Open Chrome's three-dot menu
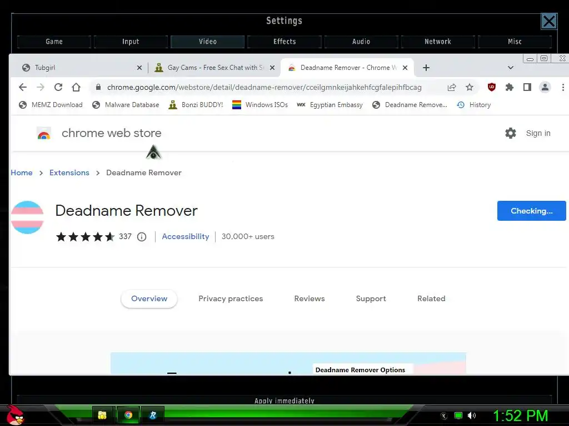 563,87
